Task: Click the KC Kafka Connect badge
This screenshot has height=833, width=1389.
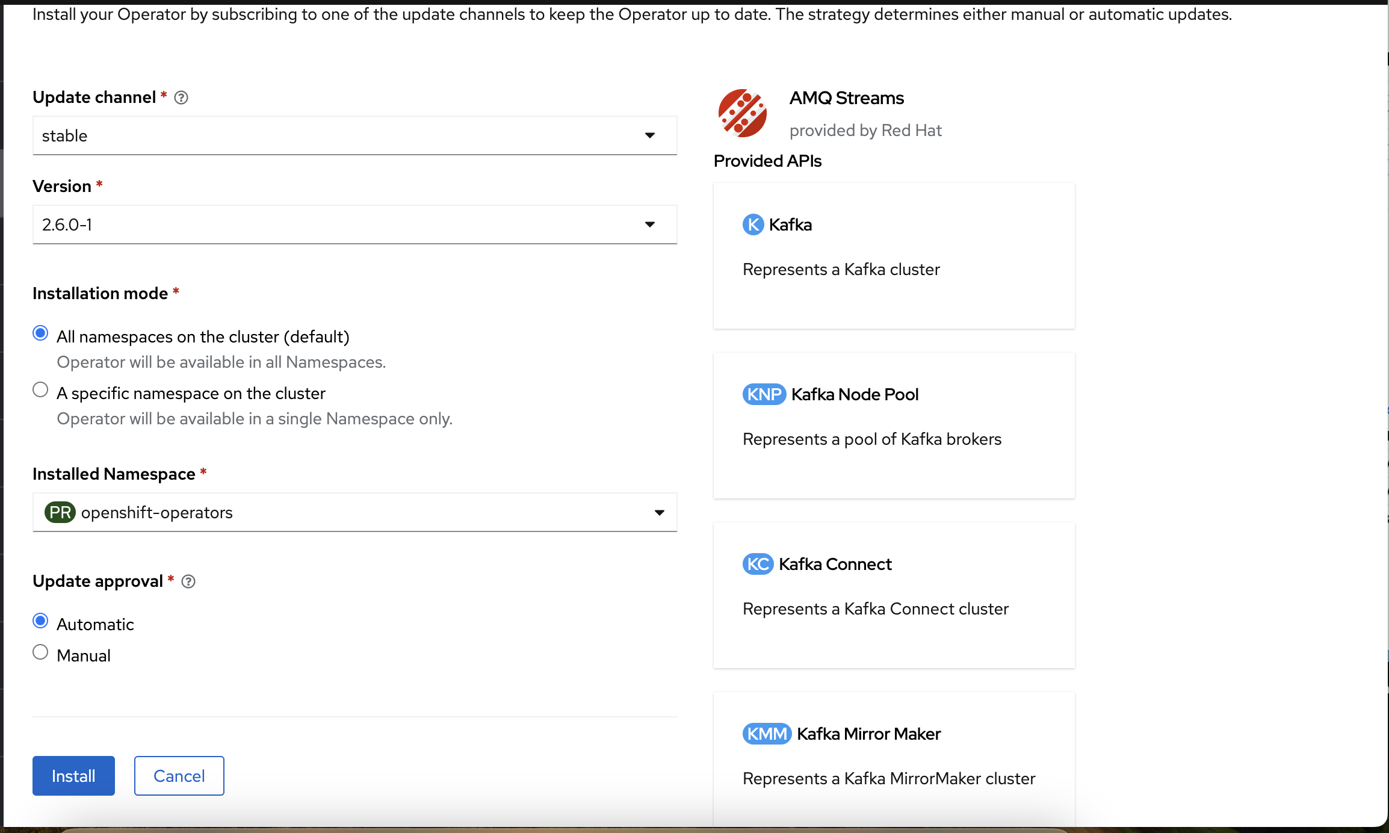Action: pos(758,564)
